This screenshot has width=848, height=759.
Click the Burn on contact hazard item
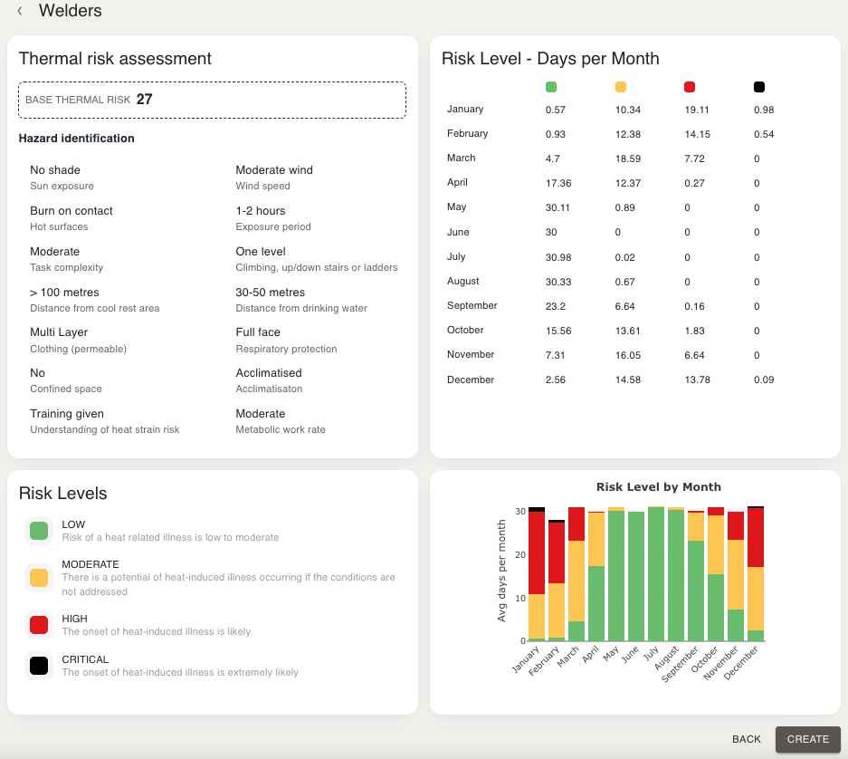71,217
